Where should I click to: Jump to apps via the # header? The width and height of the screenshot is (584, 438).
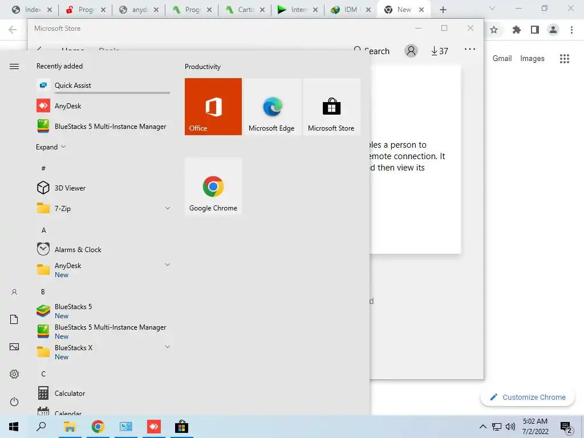[43, 168]
